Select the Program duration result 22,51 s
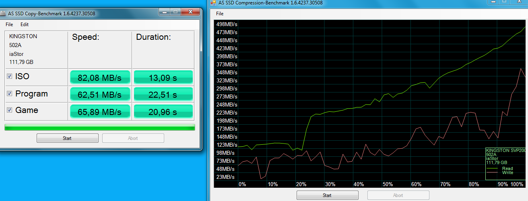The width and height of the screenshot is (528, 201). tap(163, 95)
